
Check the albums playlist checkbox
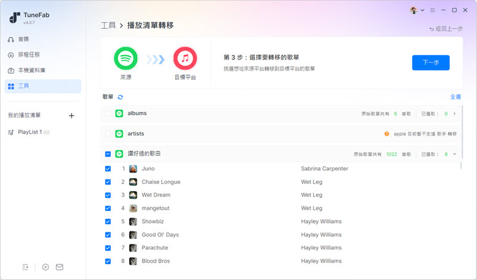point(108,114)
